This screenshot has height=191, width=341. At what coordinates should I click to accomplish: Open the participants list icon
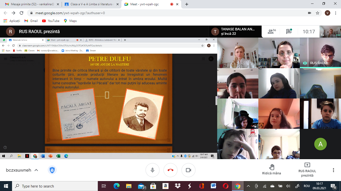272,32
